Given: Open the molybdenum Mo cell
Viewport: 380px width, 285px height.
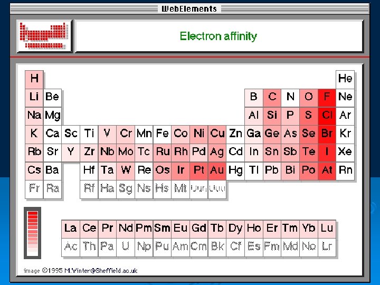Looking at the screenshot, I should click(126, 153).
